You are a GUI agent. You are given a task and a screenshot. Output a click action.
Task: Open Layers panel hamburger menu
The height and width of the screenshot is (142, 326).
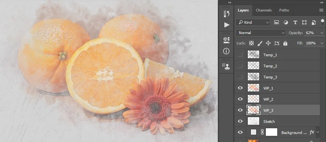coord(321,10)
